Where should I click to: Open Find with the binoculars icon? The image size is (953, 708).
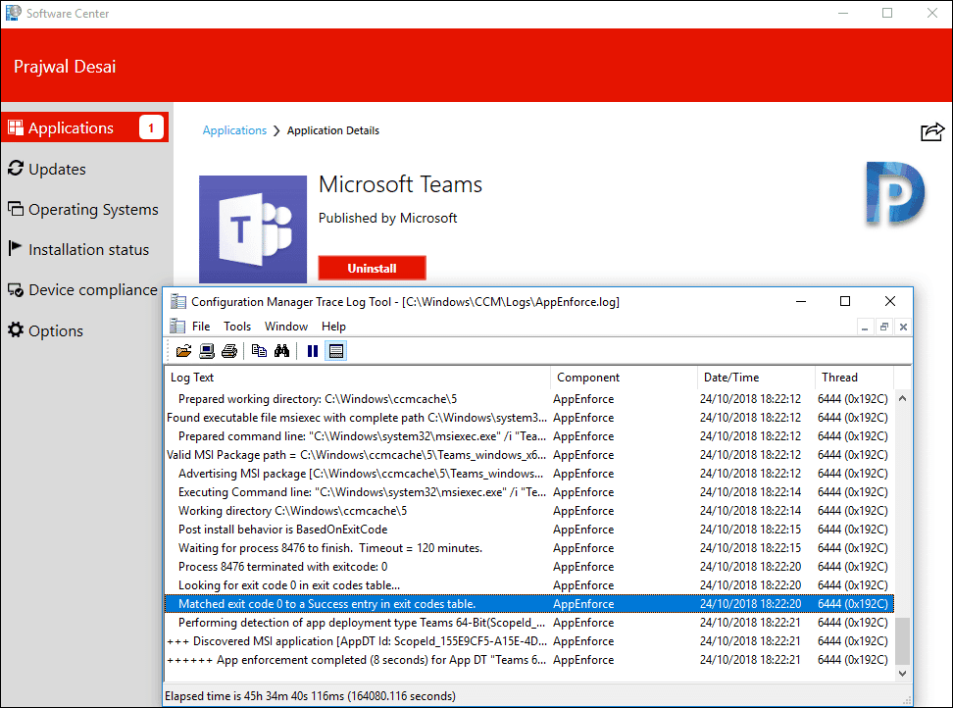point(282,351)
